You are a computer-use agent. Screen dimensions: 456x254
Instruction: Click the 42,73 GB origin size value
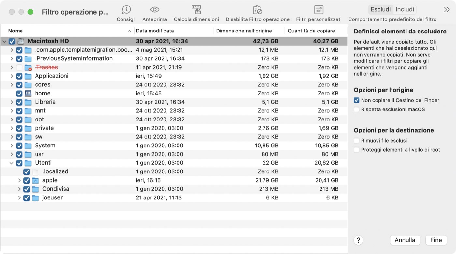265,41
